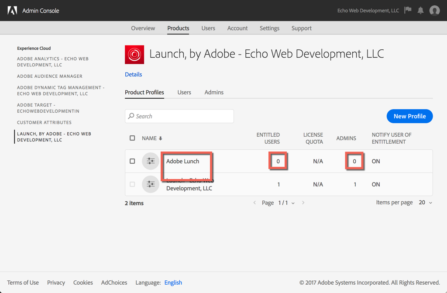447x293 pixels.
Task: Click the LICENSE QUOTA column header
Action: pos(313,138)
